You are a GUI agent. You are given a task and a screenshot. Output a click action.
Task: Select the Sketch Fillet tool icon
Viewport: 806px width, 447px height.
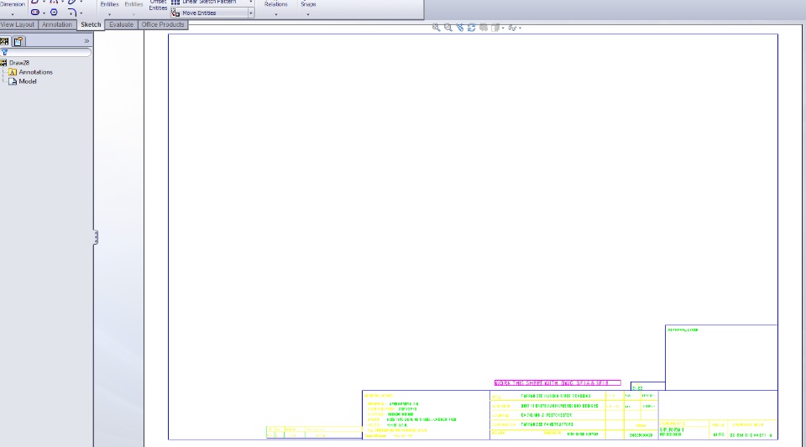[x=72, y=13]
